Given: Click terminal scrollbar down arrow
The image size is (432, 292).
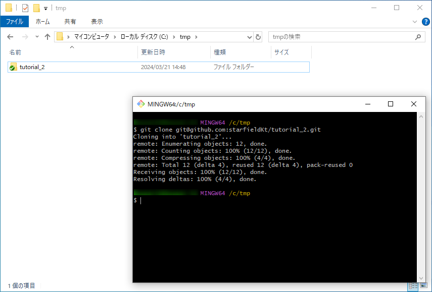Looking at the screenshot, I should tap(421, 278).
